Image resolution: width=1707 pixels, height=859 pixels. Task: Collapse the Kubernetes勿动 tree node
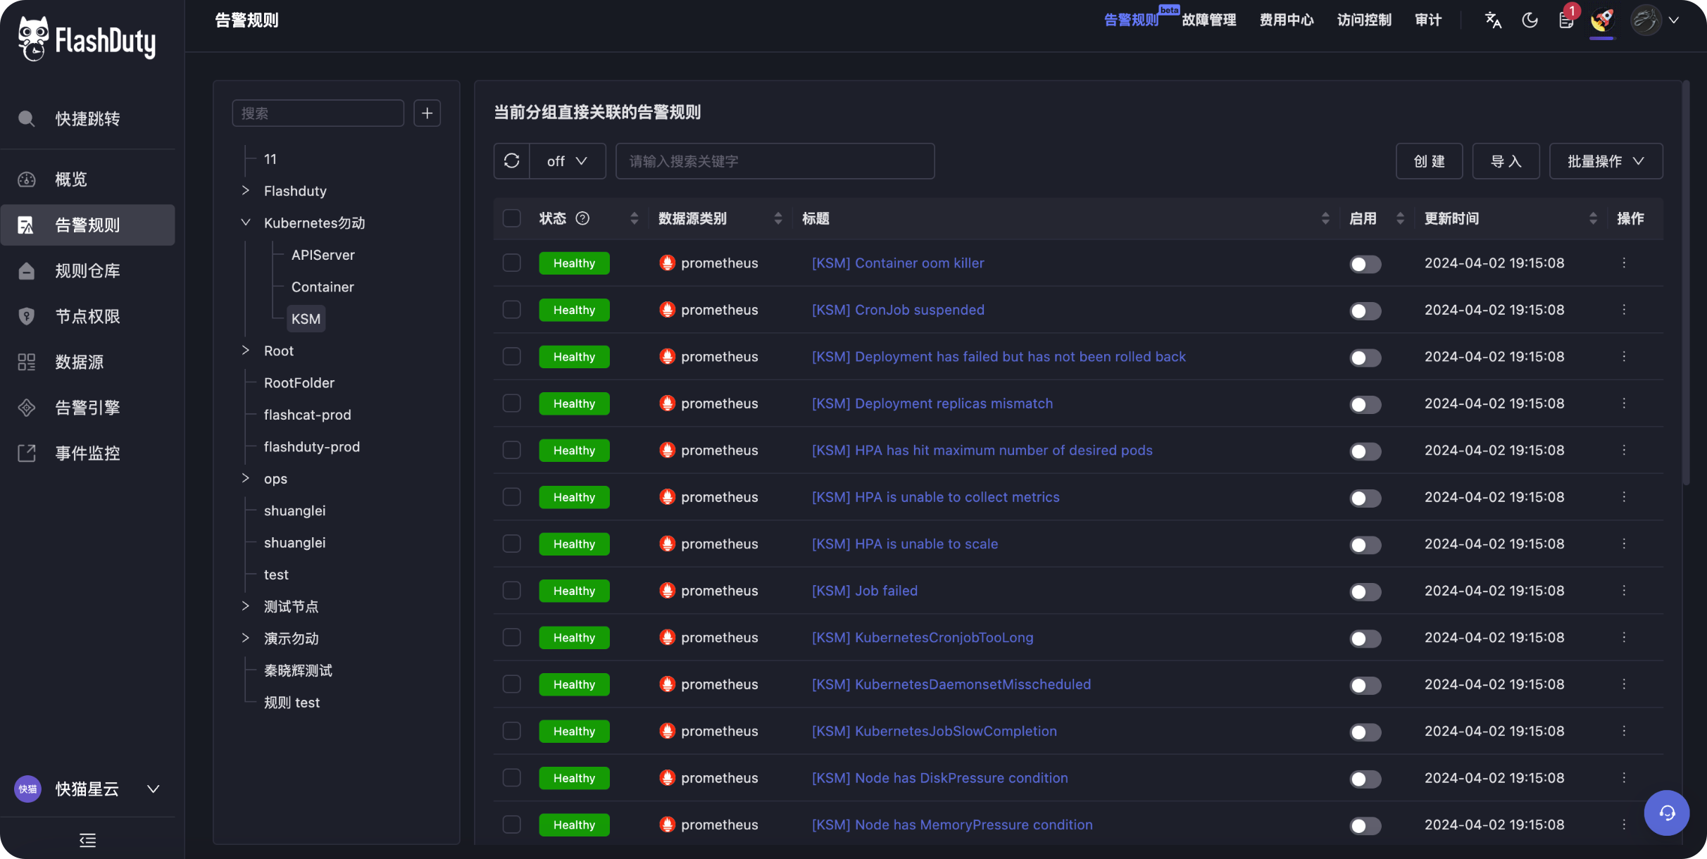point(246,222)
